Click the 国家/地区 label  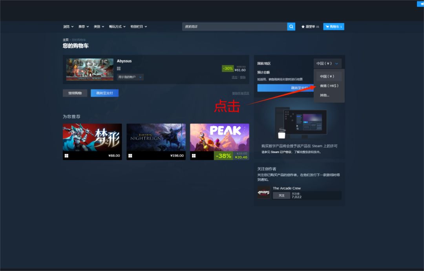pyautogui.click(x=264, y=64)
